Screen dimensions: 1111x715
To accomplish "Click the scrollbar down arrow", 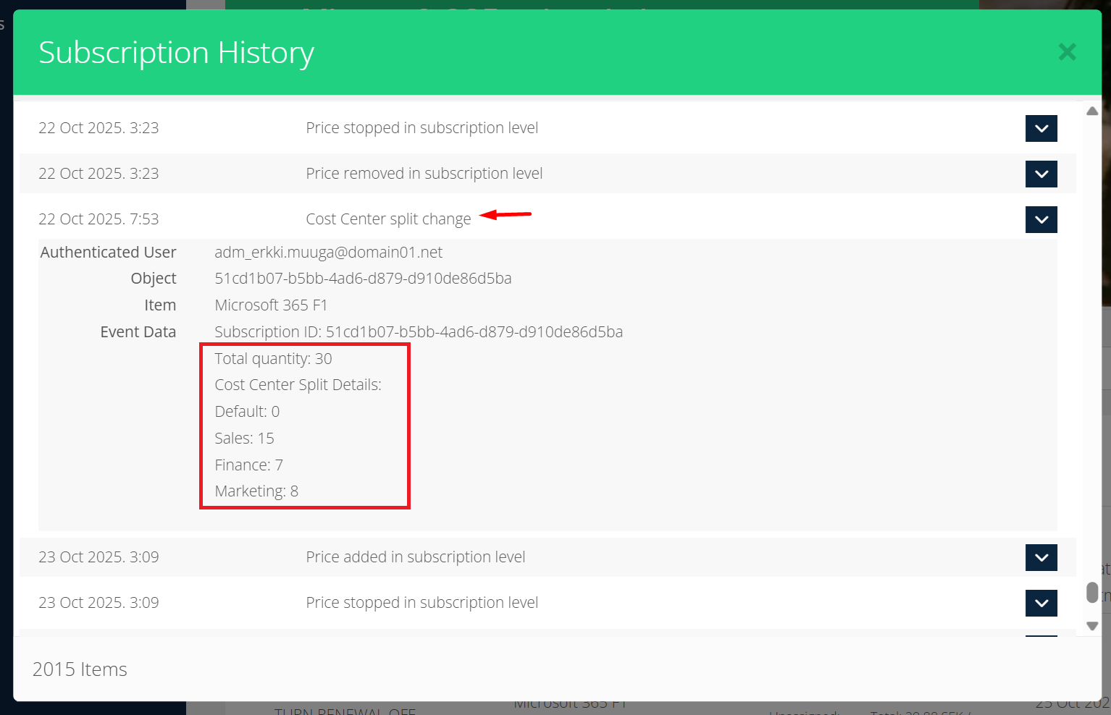I will point(1092,626).
